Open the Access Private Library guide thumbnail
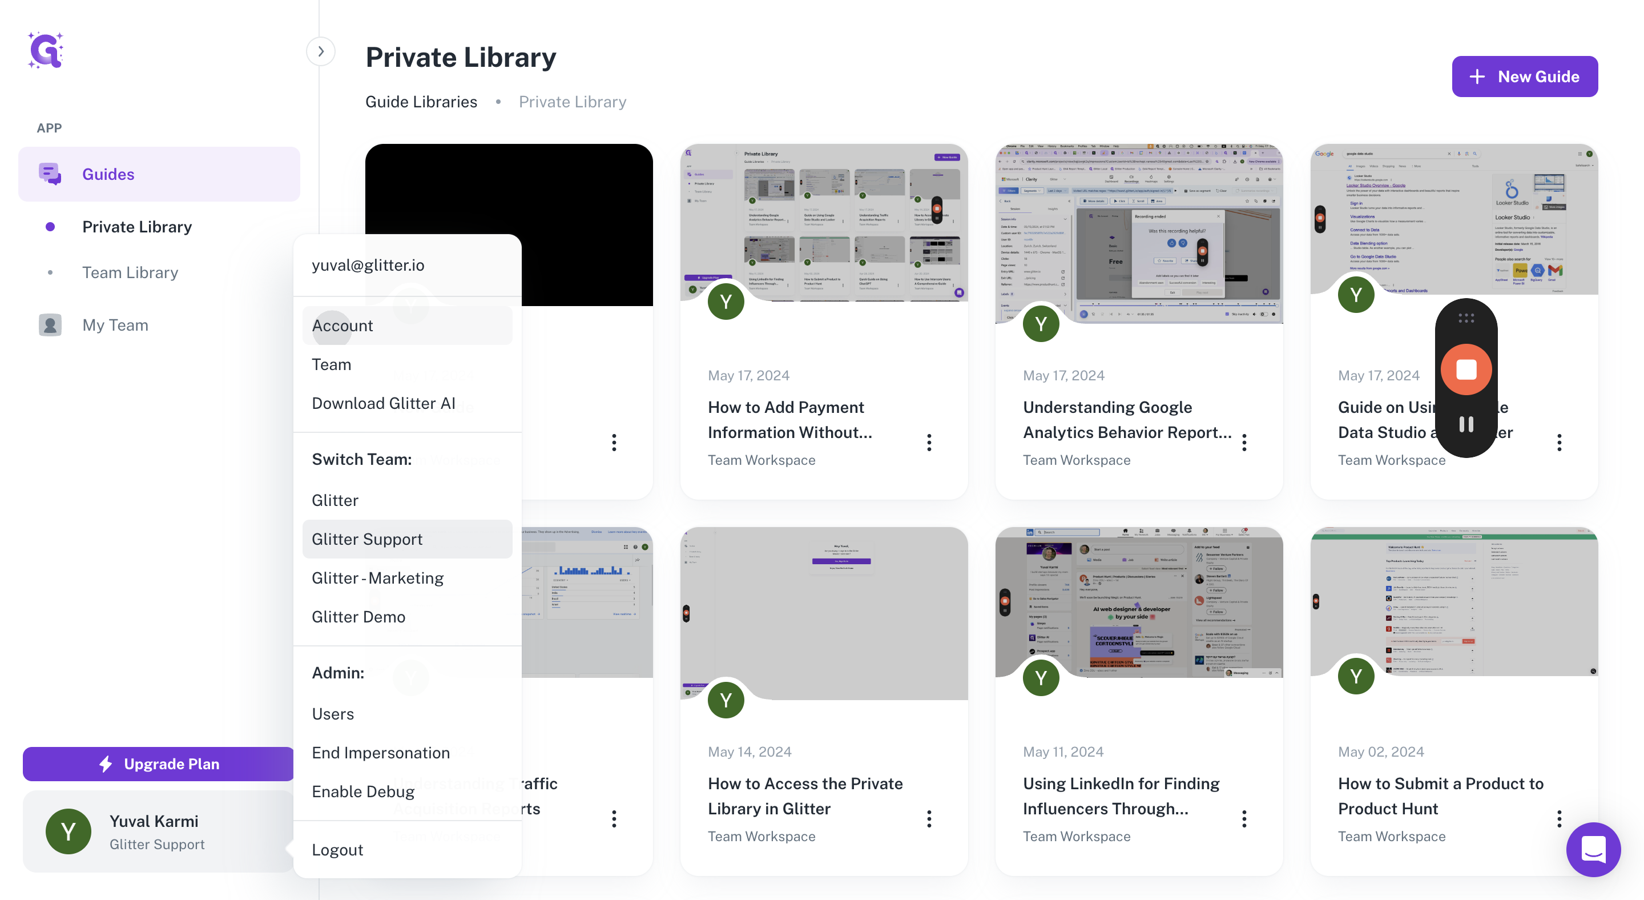This screenshot has width=1644, height=900. click(x=824, y=613)
